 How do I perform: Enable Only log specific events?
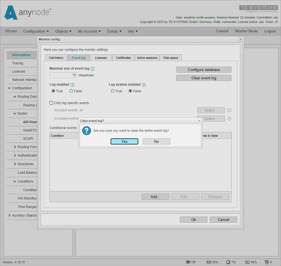pos(51,103)
